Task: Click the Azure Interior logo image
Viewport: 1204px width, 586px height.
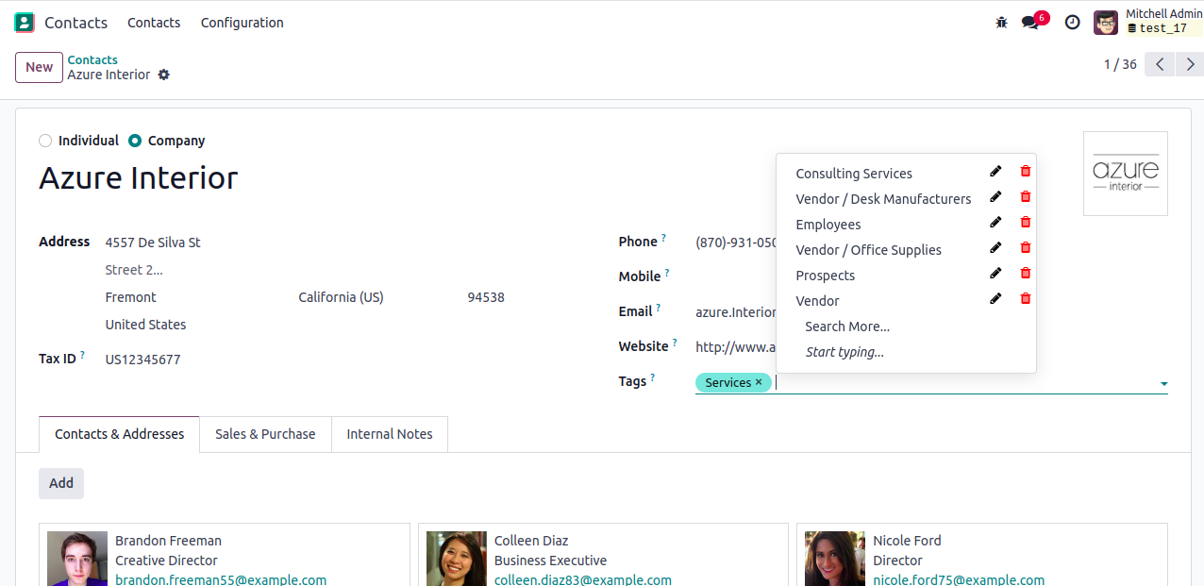Action: tap(1126, 174)
